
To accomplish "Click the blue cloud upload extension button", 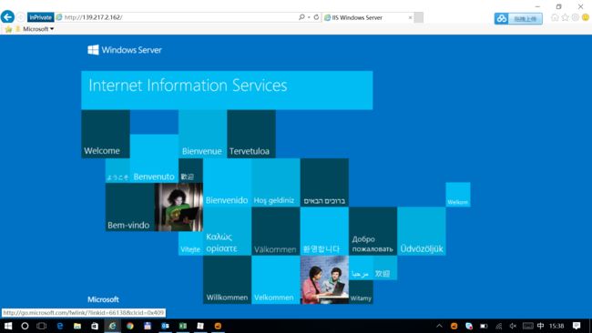I will [x=518, y=18].
